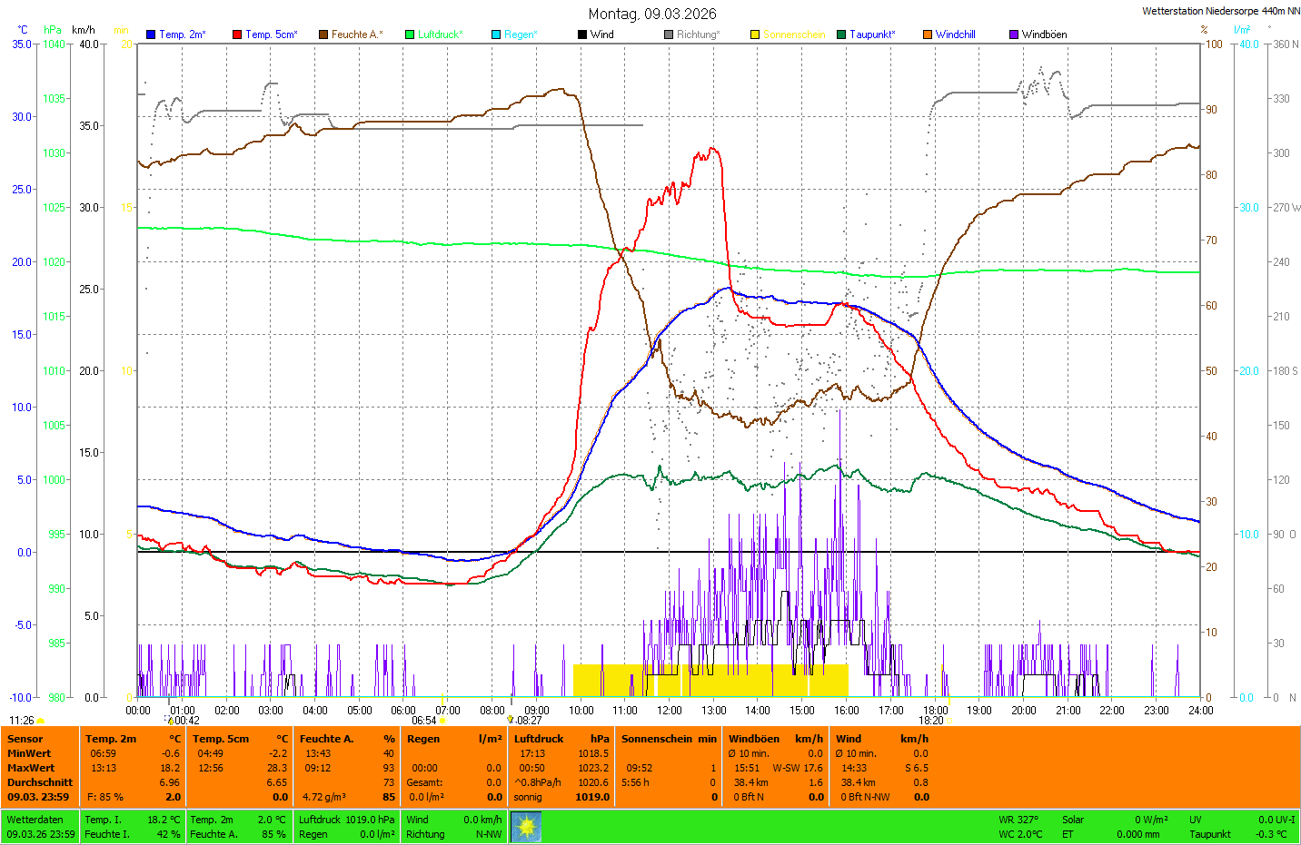Click Wetterstation Niedersorpe 440m NN label

[1220, 11]
